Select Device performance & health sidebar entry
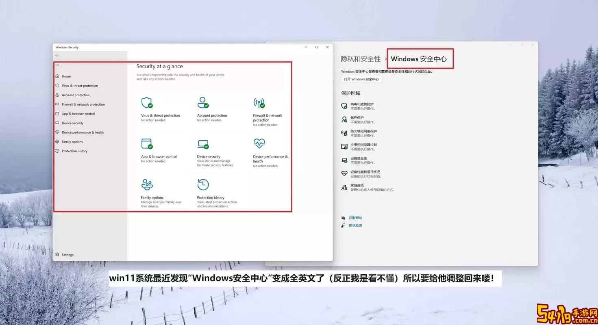This screenshot has width=598, height=325. tap(83, 132)
